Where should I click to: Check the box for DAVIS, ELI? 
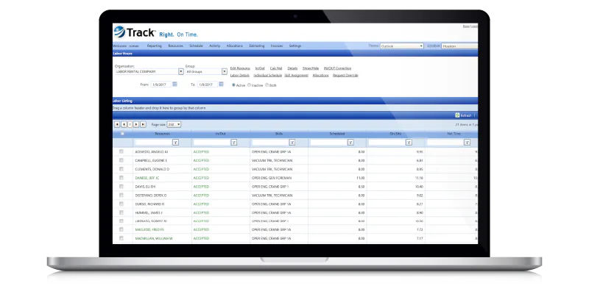[121, 187]
